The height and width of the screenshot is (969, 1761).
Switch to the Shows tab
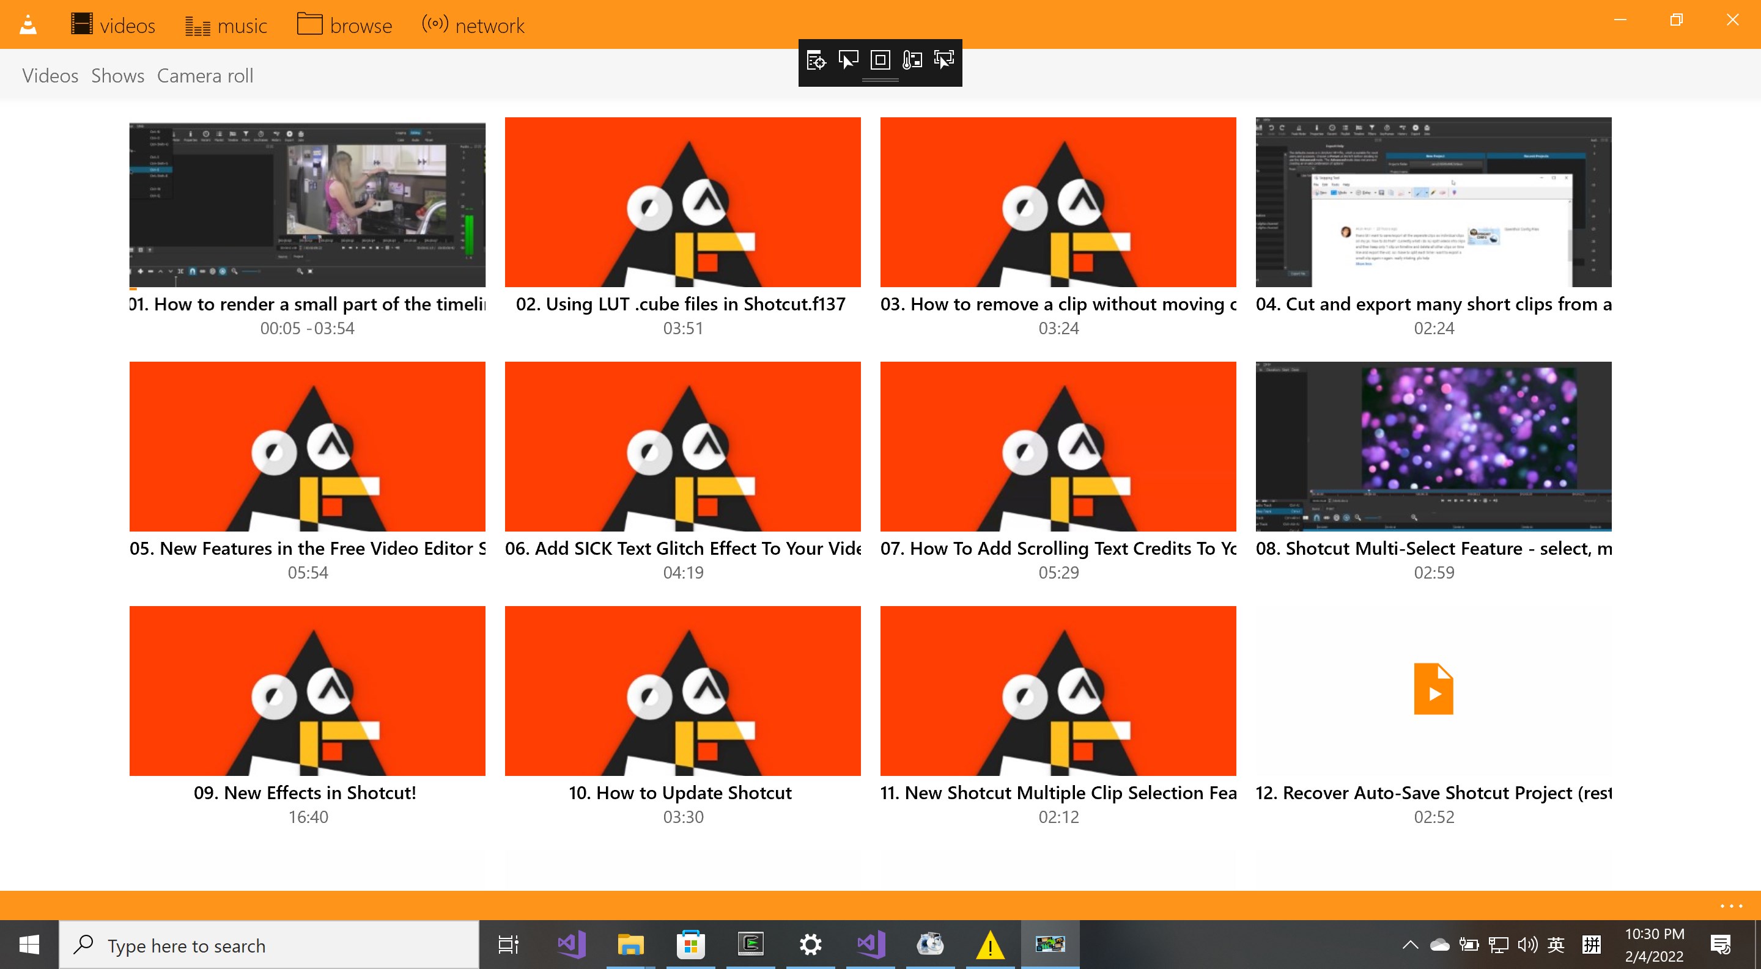click(x=117, y=75)
